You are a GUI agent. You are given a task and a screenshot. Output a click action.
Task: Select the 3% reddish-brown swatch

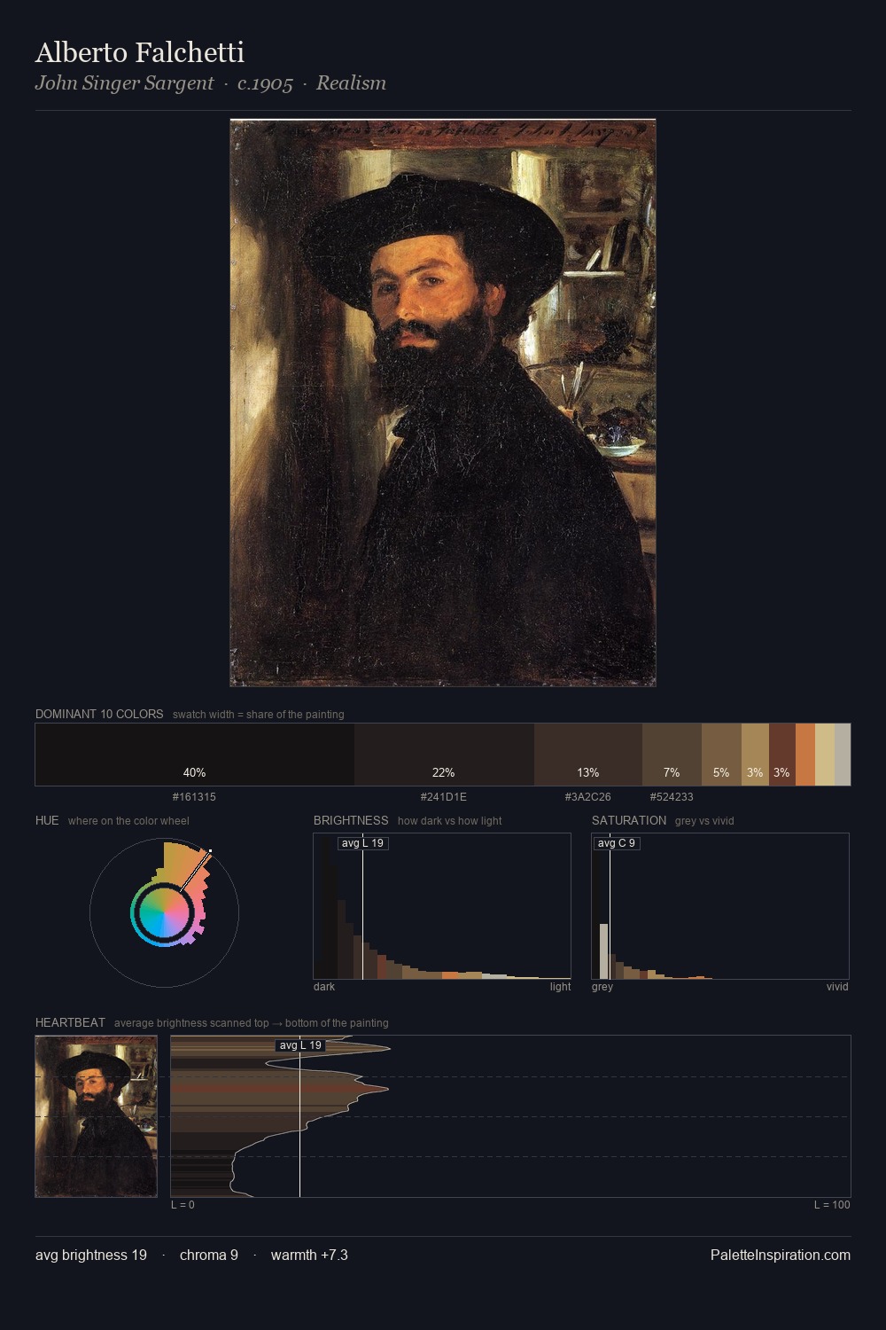[x=782, y=755]
